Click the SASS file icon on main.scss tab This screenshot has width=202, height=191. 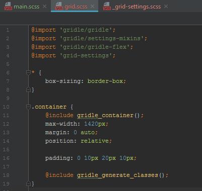point(8,7)
